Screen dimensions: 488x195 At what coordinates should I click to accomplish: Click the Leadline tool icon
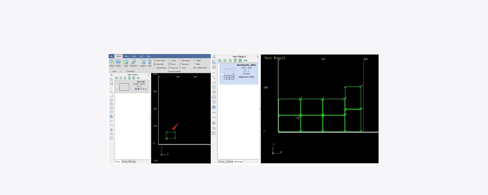click(143, 62)
